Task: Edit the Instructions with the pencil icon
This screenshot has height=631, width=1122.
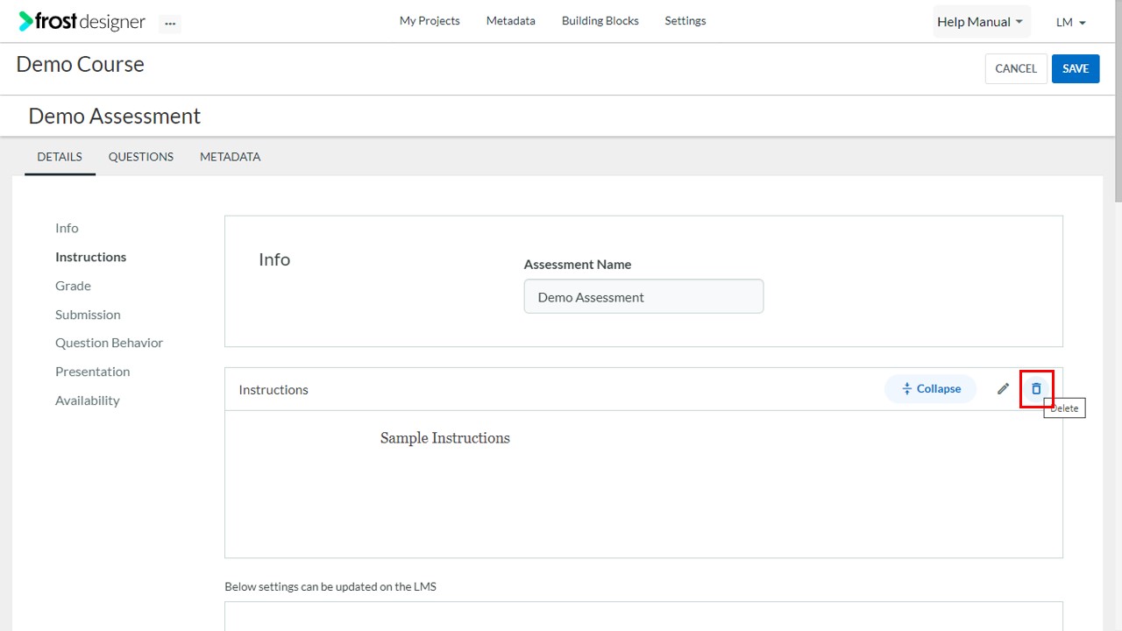Action: coord(1004,389)
